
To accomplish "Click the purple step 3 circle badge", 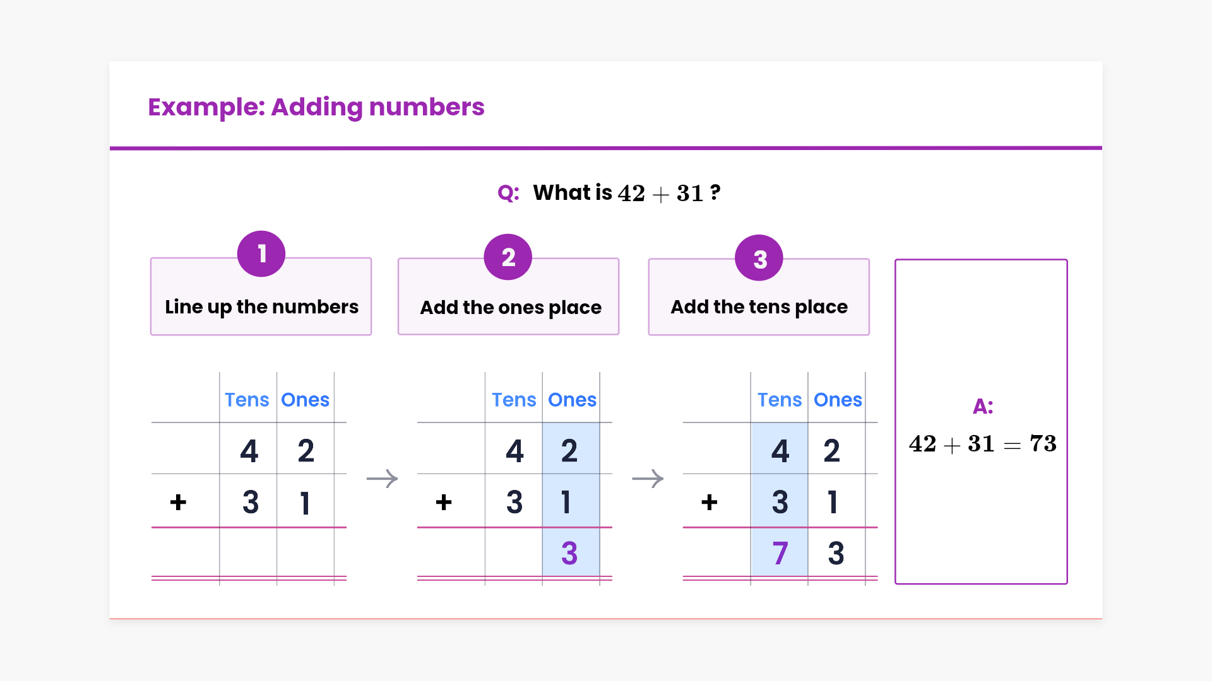I will (759, 259).
